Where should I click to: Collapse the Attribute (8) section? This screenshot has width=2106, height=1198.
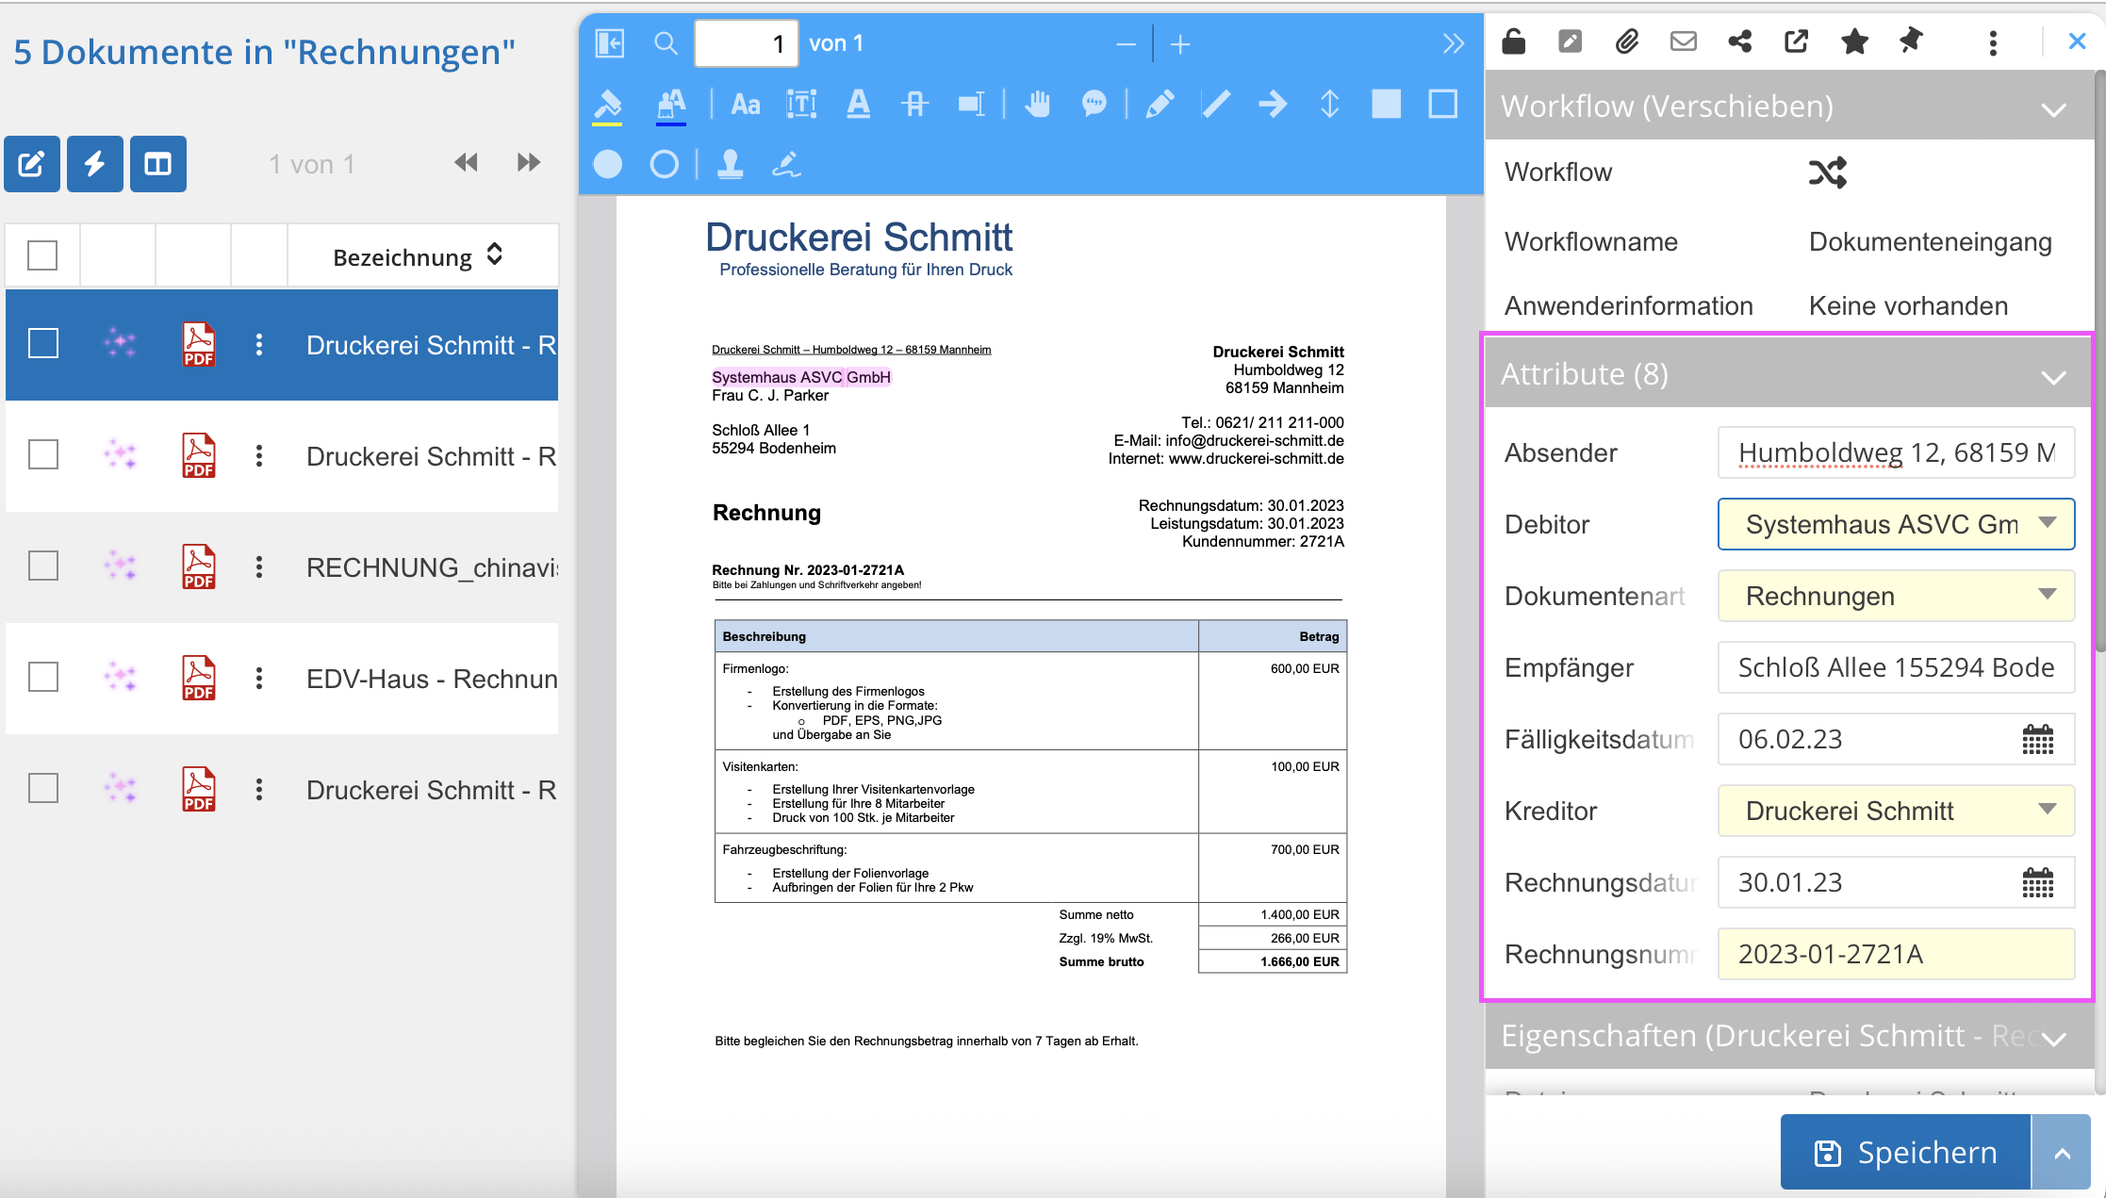click(x=2053, y=377)
